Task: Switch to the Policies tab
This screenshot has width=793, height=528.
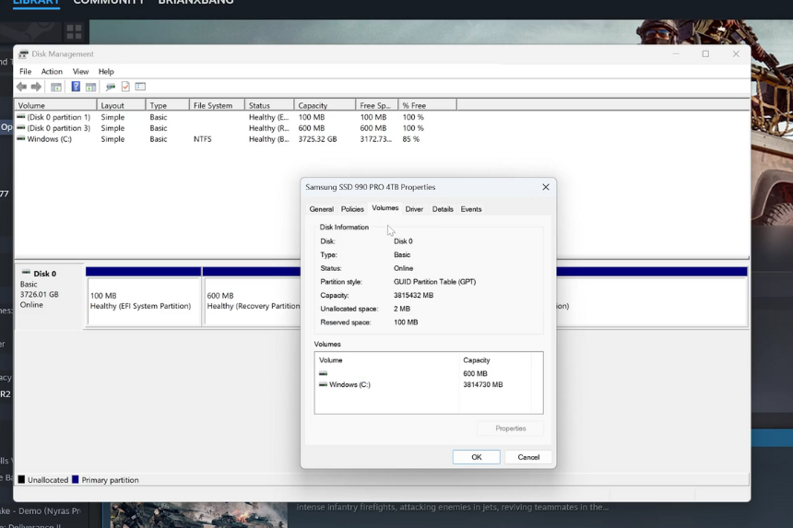Action: click(x=352, y=209)
